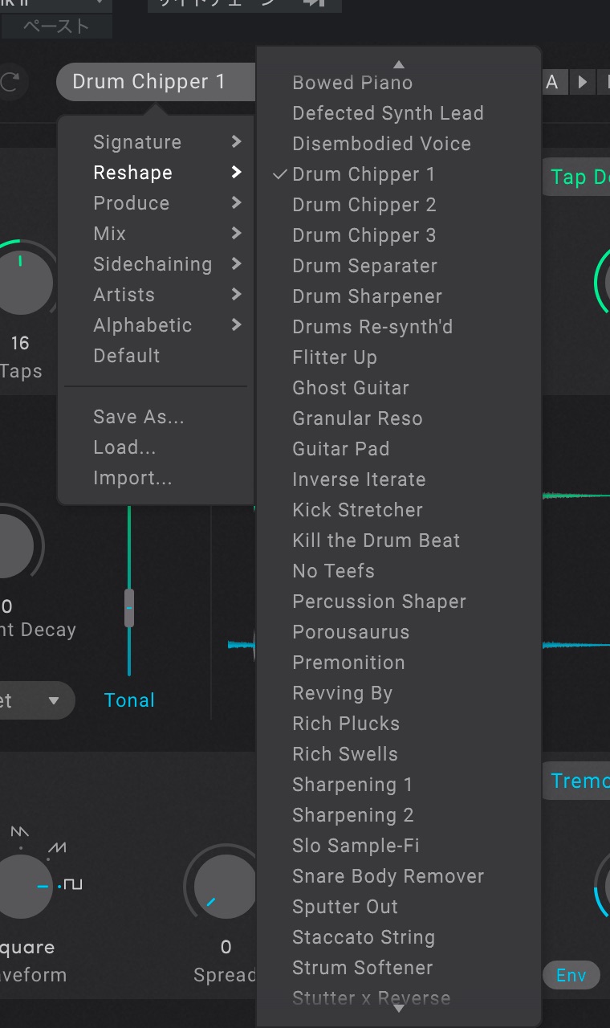Open the Drum Chipper 1 preset dropdown
The width and height of the screenshot is (610, 1028).
point(154,82)
